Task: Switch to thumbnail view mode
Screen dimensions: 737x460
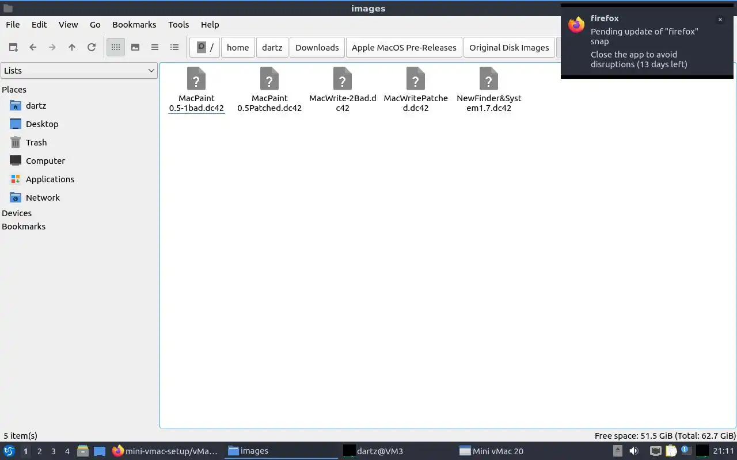Action: point(135,48)
